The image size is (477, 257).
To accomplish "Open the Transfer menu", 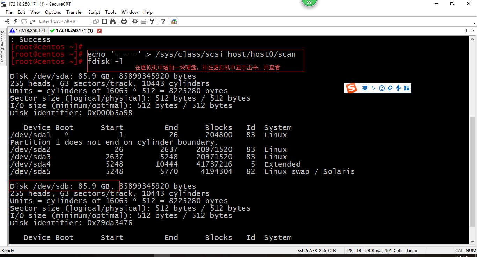I will coord(75,12).
